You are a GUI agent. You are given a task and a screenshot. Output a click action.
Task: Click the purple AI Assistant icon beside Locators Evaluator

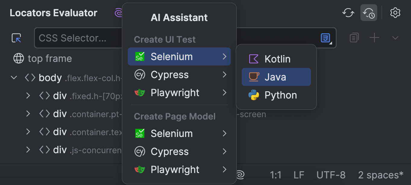119,13
